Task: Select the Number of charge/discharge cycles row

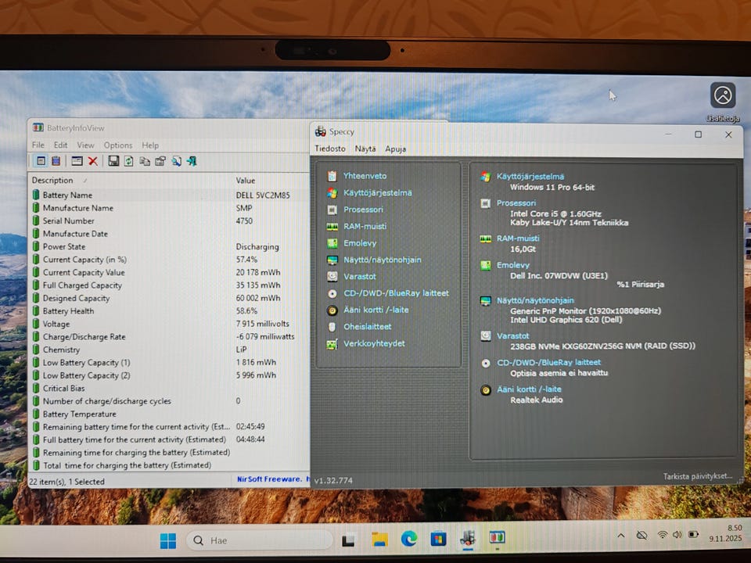Action: click(170, 401)
